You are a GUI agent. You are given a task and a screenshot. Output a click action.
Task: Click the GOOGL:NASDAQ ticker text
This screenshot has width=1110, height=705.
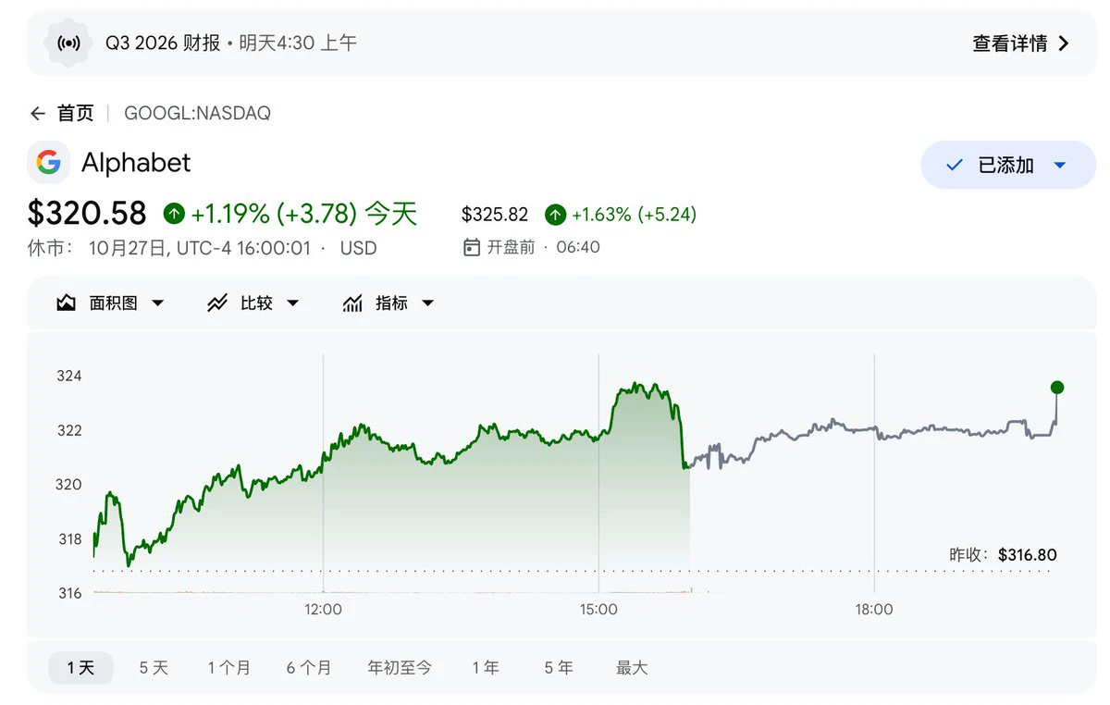pyautogui.click(x=197, y=114)
